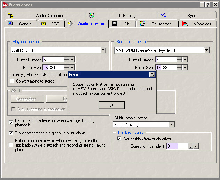Click the Environment tab icon
The height and width of the screenshot is (180, 220).
(142, 24)
